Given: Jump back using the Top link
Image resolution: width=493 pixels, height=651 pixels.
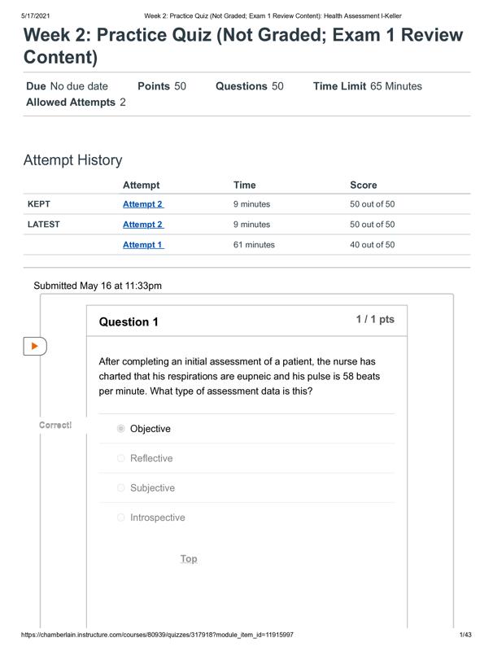Looking at the screenshot, I should click(189, 559).
